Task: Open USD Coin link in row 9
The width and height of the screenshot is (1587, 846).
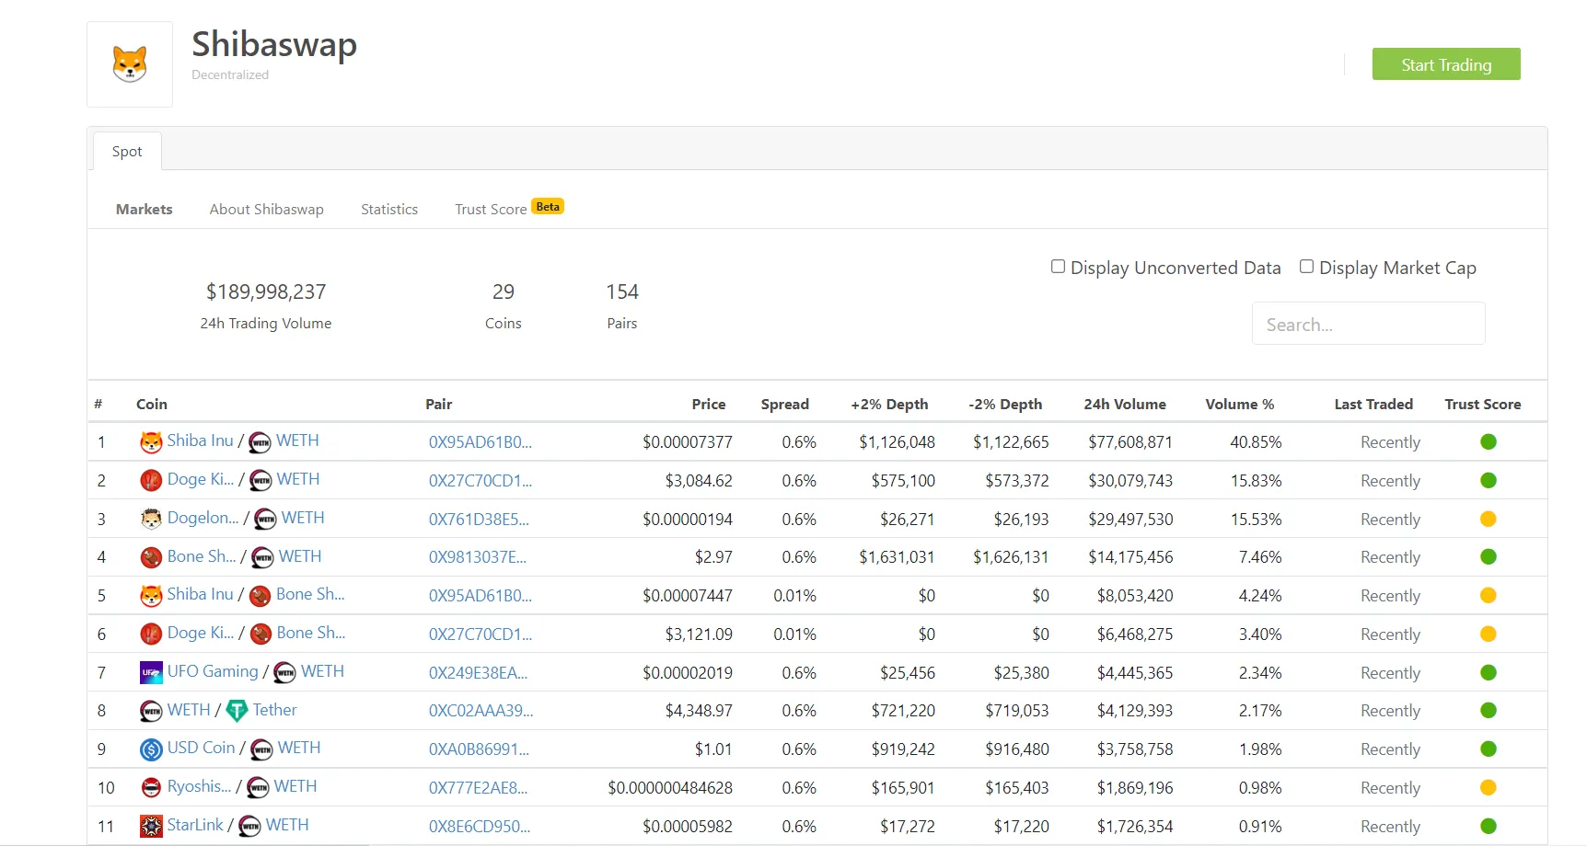Action: 202,748
